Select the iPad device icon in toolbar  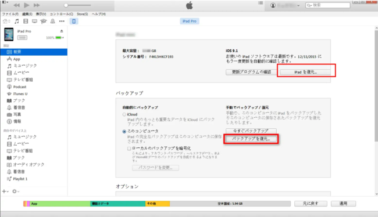coord(74,21)
